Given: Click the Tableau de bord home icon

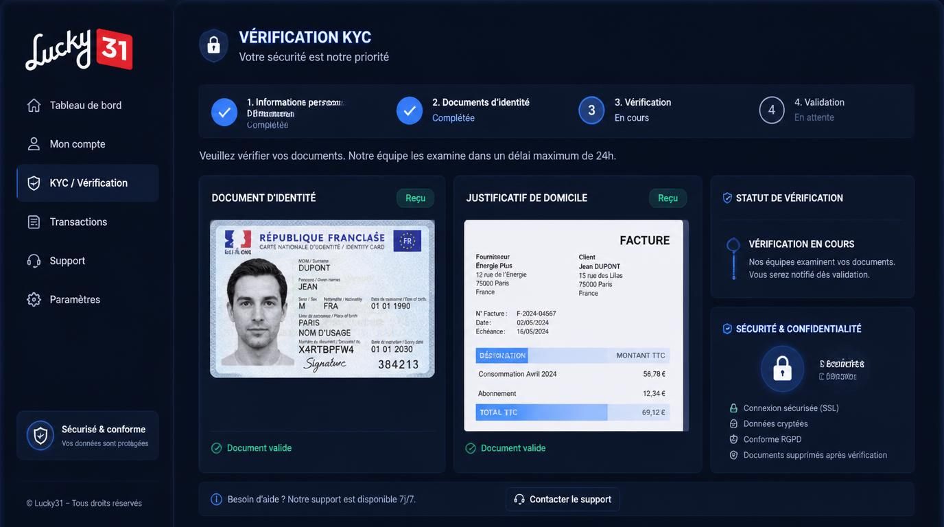Looking at the screenshot, I should pyautogui.click(x=34, y=105).
